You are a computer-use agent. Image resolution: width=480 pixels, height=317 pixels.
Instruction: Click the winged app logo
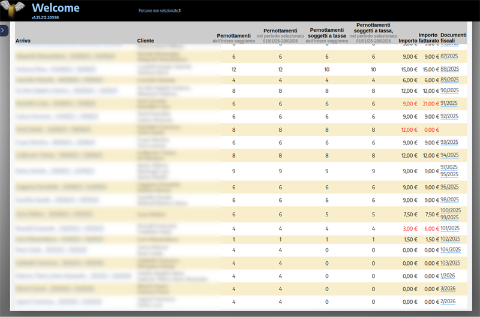click(x=13, y=9)
